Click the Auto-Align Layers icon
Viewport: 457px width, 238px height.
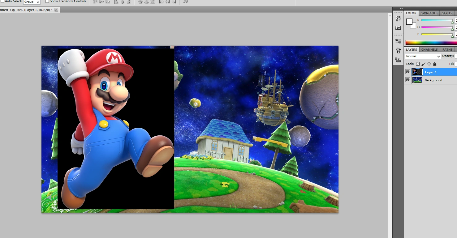[185, 2]
